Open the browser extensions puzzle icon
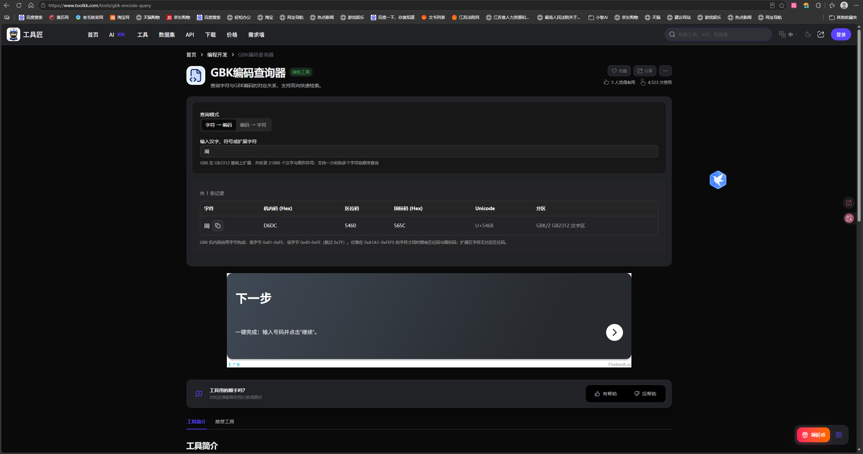The height and width of the screenshot is (454, 863). (818, 5)
